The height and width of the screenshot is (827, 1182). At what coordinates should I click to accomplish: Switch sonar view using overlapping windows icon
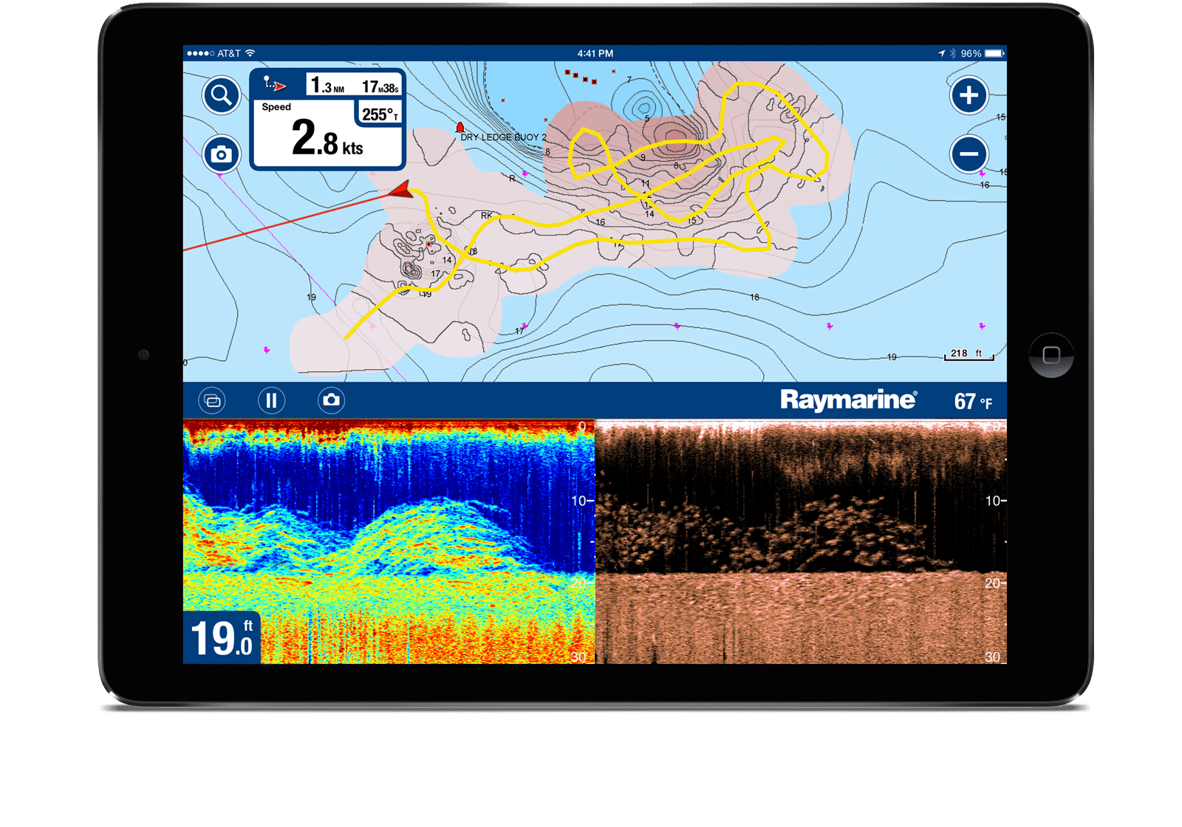click(212, 400)
